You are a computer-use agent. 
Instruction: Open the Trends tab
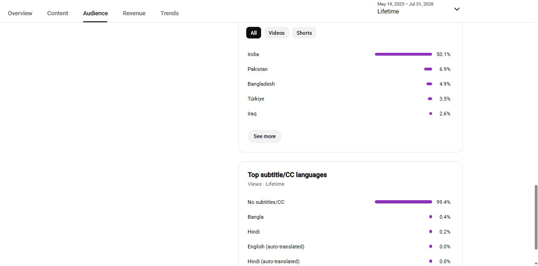point(170,13)
